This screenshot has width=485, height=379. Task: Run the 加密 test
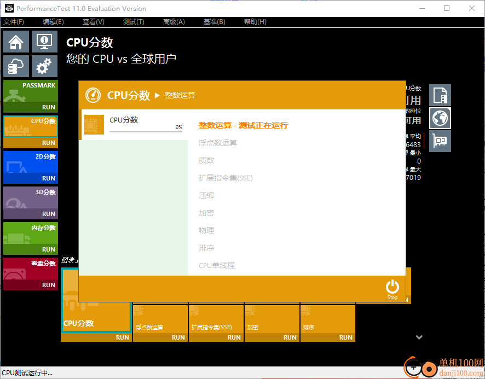[272, 337]
